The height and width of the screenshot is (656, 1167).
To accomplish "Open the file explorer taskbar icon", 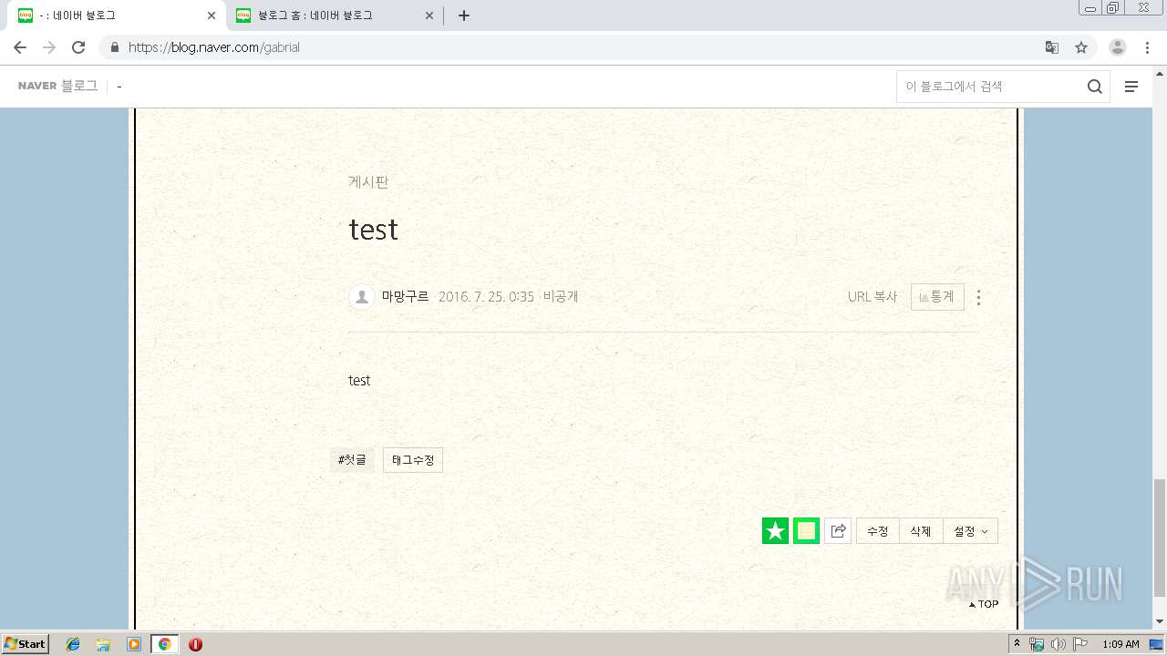I will click(x=103, y=644).
